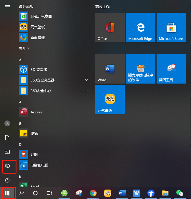Viewport: 191px width, 199px height.
Task: Click the Windows Start button
Action: [8, 193]
